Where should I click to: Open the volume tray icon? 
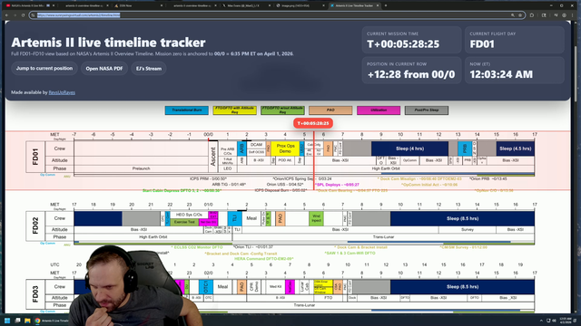(x=554, y=321)
